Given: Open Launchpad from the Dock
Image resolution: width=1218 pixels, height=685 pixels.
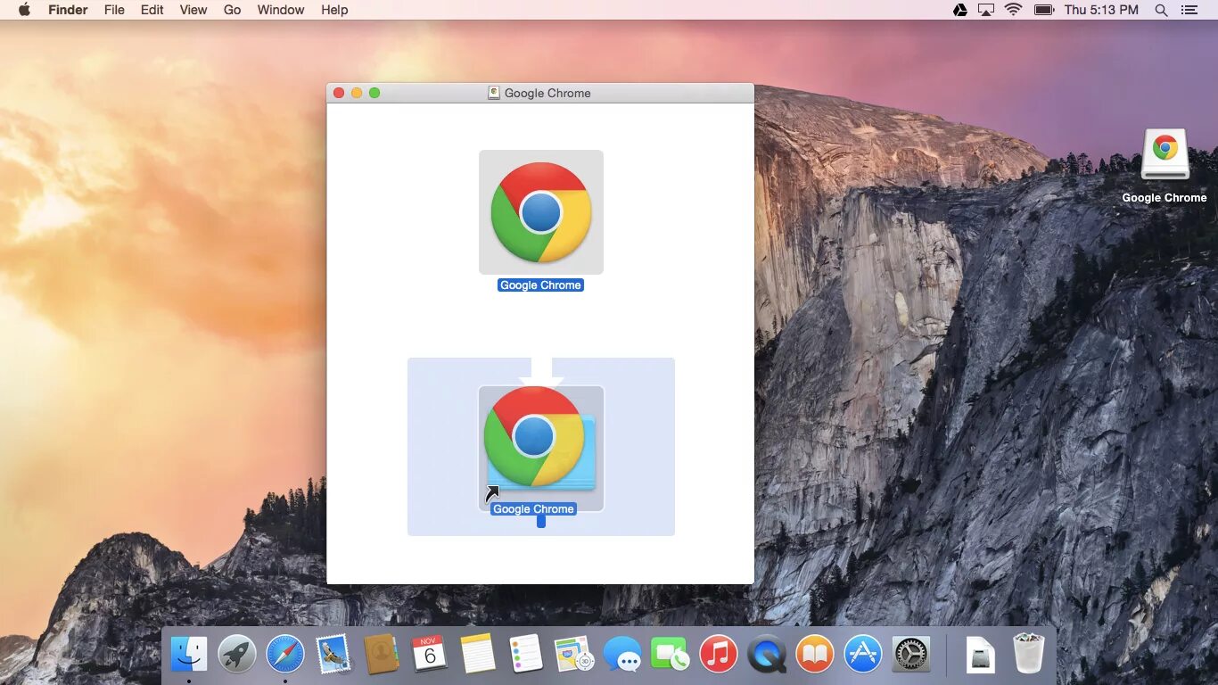Looking at the screenshot, I should tap(237, 655).
